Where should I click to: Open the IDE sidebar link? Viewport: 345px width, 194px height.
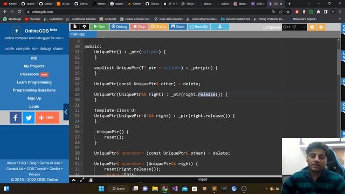click(34, 58)
